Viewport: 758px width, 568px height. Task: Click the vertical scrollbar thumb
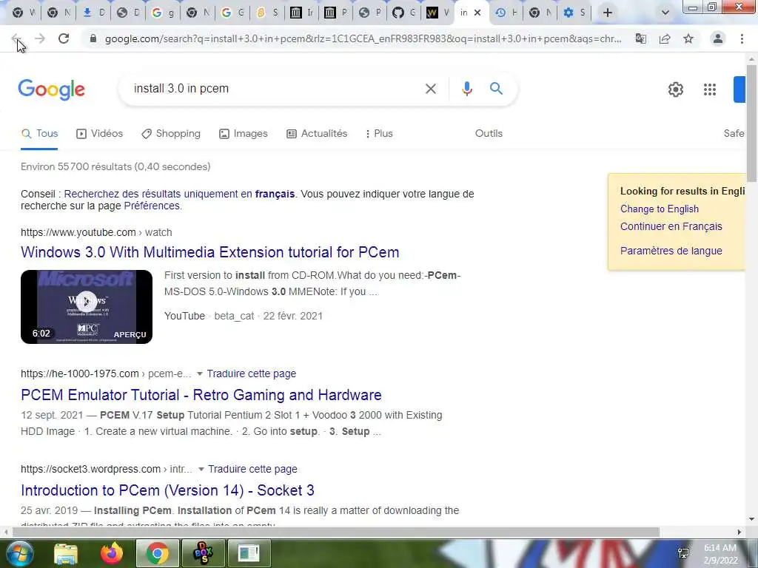click(x=751, y=124)
